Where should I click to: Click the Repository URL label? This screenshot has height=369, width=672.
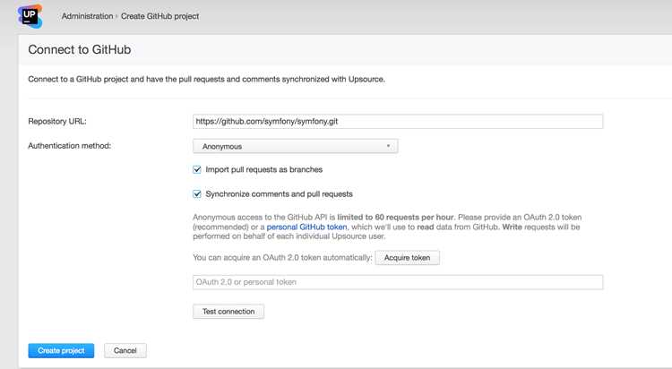57,121
